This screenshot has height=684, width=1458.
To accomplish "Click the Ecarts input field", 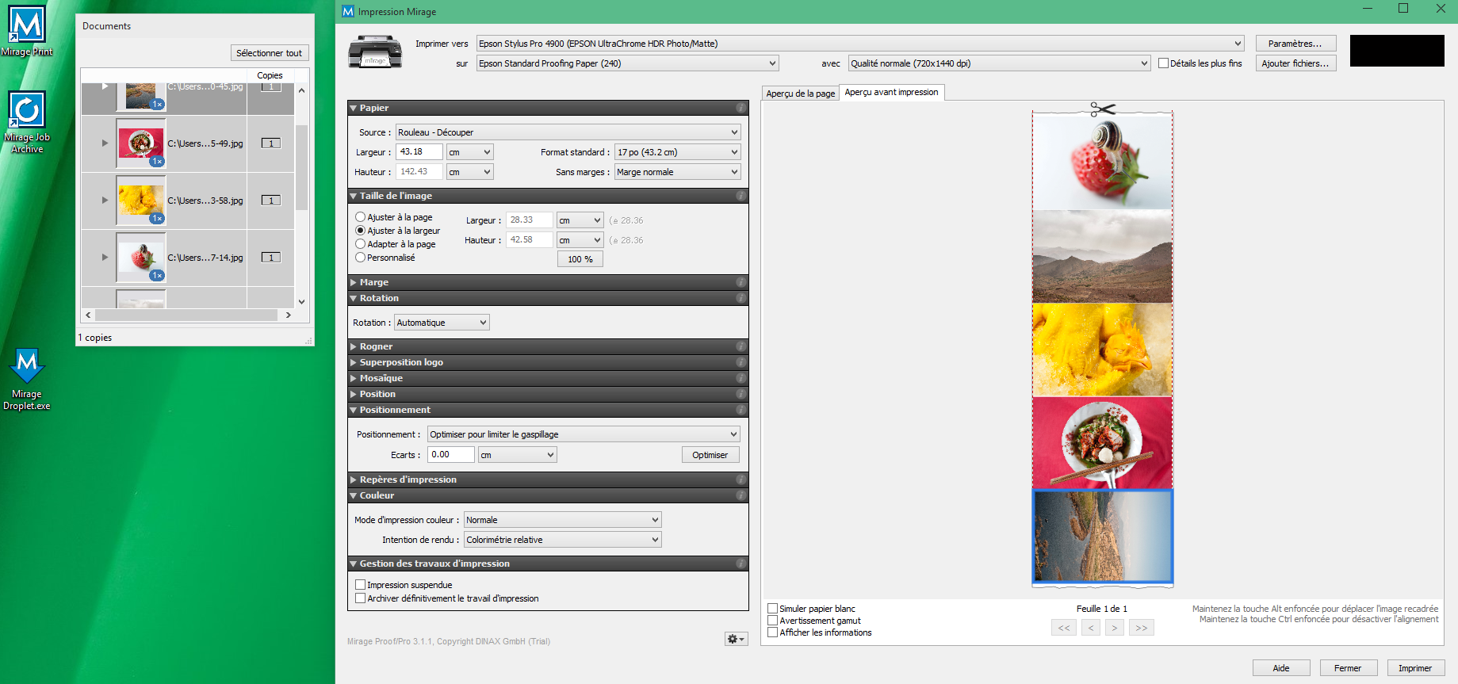I will point(451,455).
